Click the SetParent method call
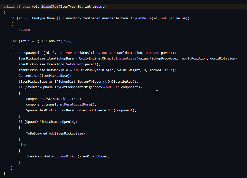The height and width of the screenshot is (178, 247). [x=74, y=64]
